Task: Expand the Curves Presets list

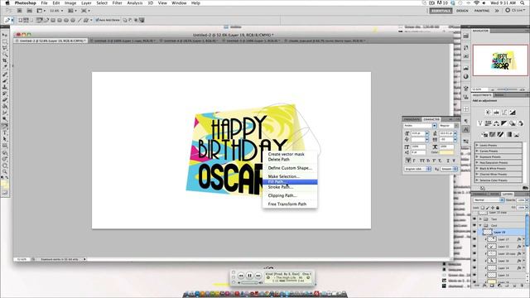Action: [x=477, y=151]
